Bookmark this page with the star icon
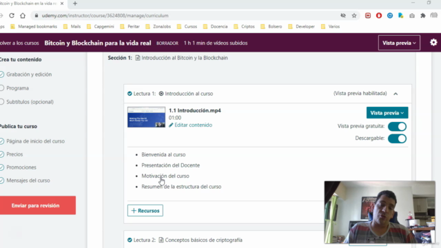 (354, 15)
